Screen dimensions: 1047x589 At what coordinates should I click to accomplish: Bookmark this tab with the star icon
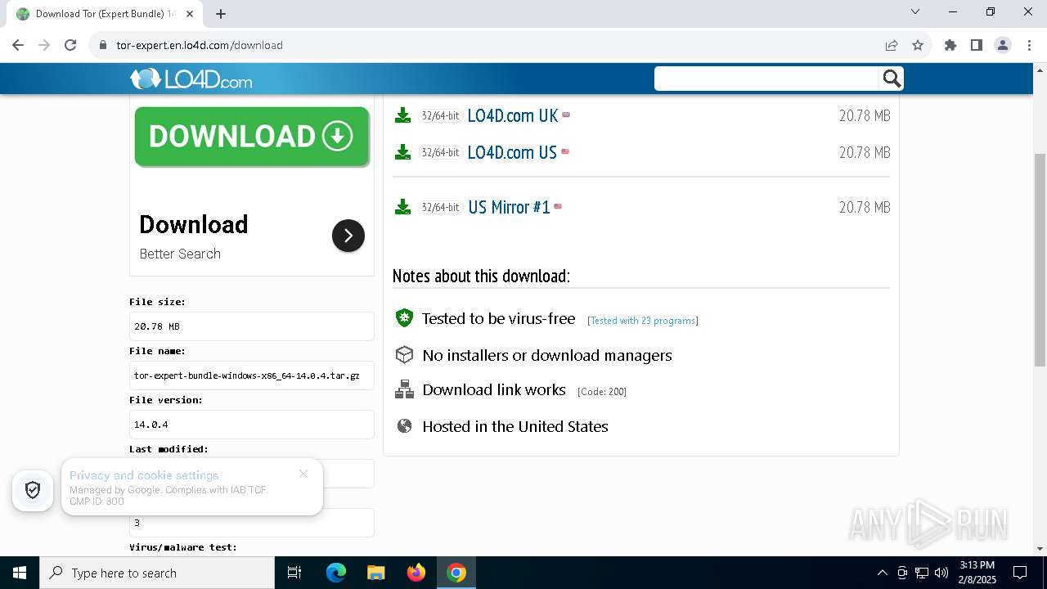tap(918, 45)
